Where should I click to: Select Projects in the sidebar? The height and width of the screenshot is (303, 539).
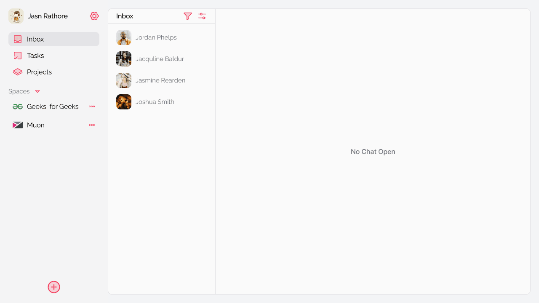tap(54, 72)
